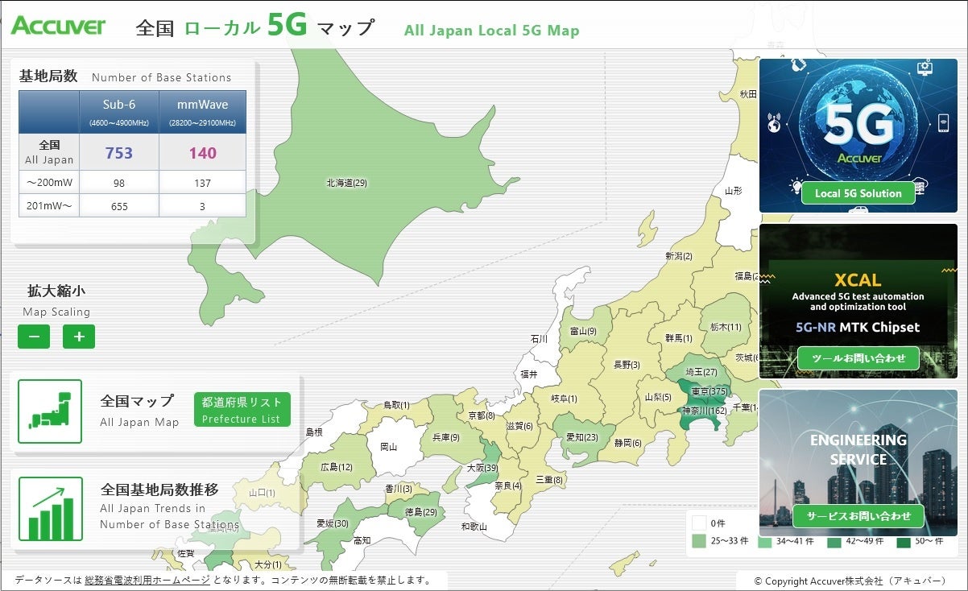Select Ehime (愛媛 30) on the map
This screenshot has height=591, width=968.
coord(333,523)
